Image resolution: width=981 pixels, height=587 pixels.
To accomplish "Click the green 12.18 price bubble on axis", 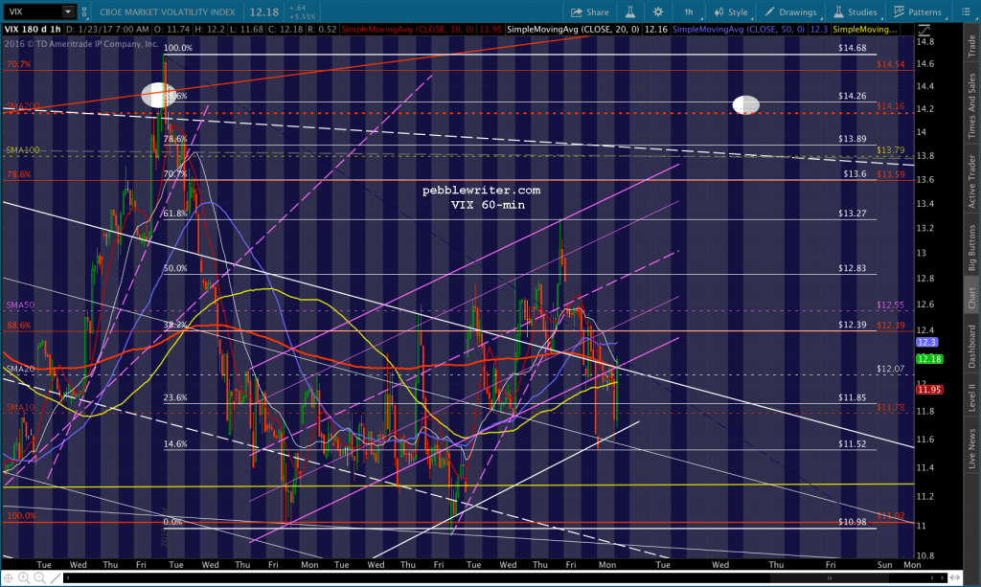I will (x=929, y=359).
